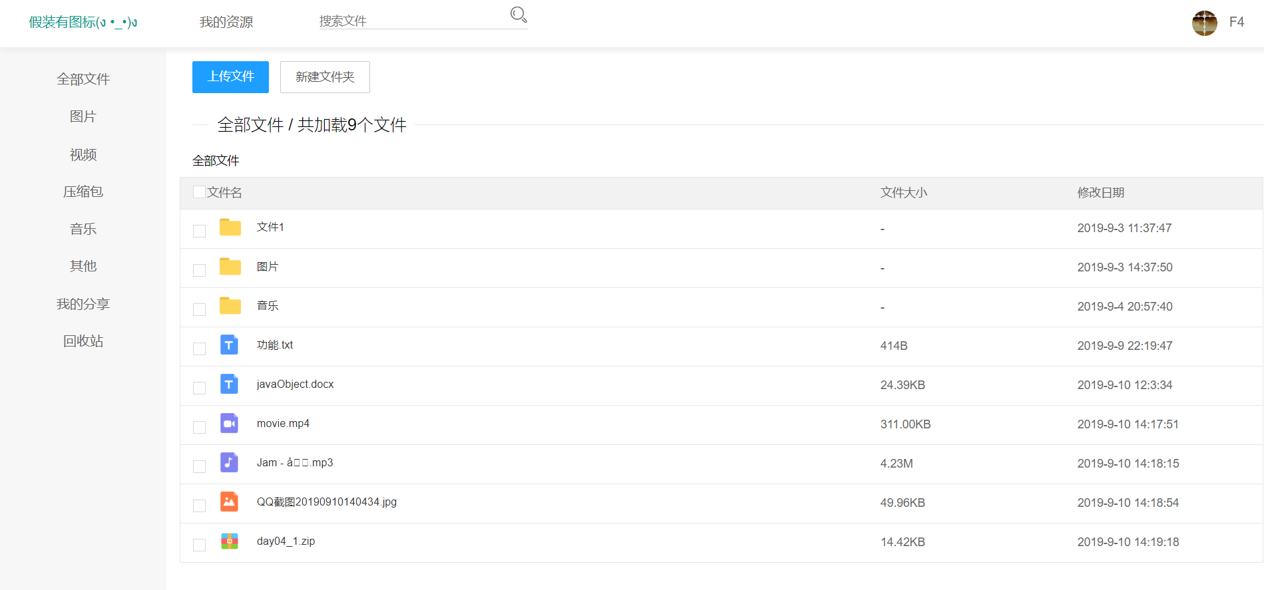Click the 文件大小 column header

[903, 193]
